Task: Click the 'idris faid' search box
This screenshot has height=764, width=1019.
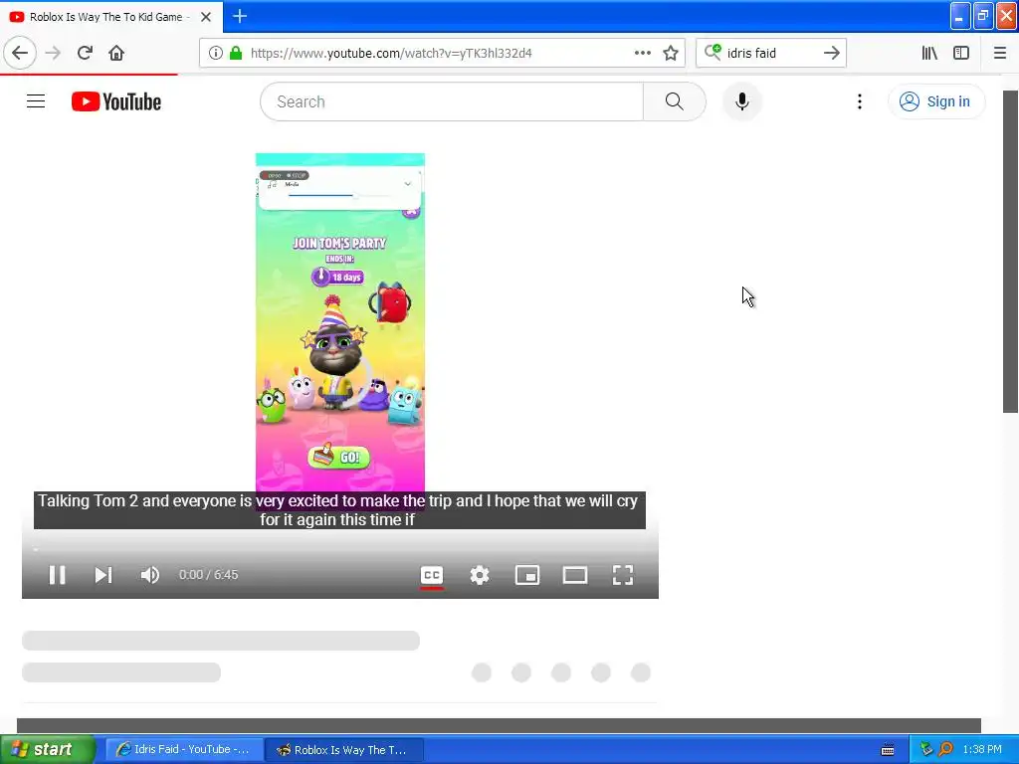Action: coord(771,54)
